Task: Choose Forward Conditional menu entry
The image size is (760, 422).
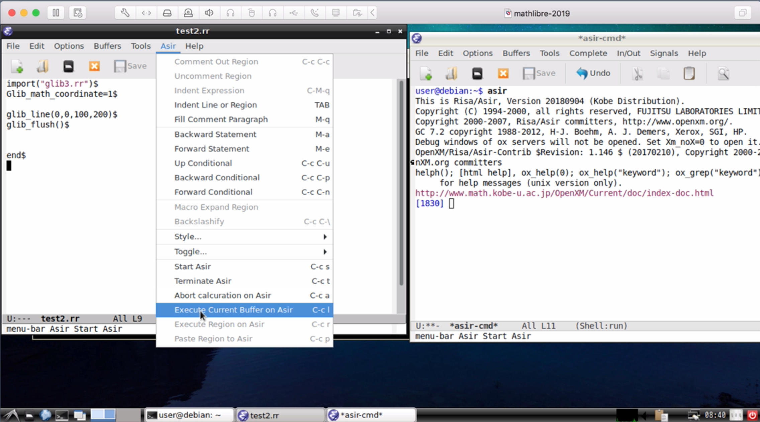Action: point(245,192)
